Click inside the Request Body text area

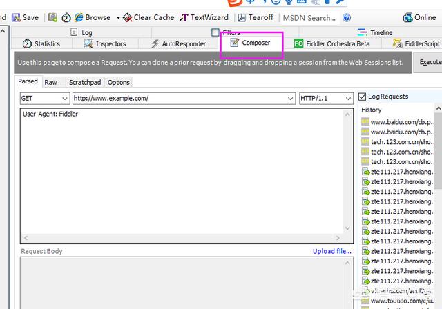[x=182, y=283]
